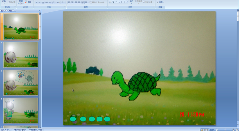Viewport: 239px width, 131px height.
Task: Start Slide Show view from status bar
Action: [207, 130]
